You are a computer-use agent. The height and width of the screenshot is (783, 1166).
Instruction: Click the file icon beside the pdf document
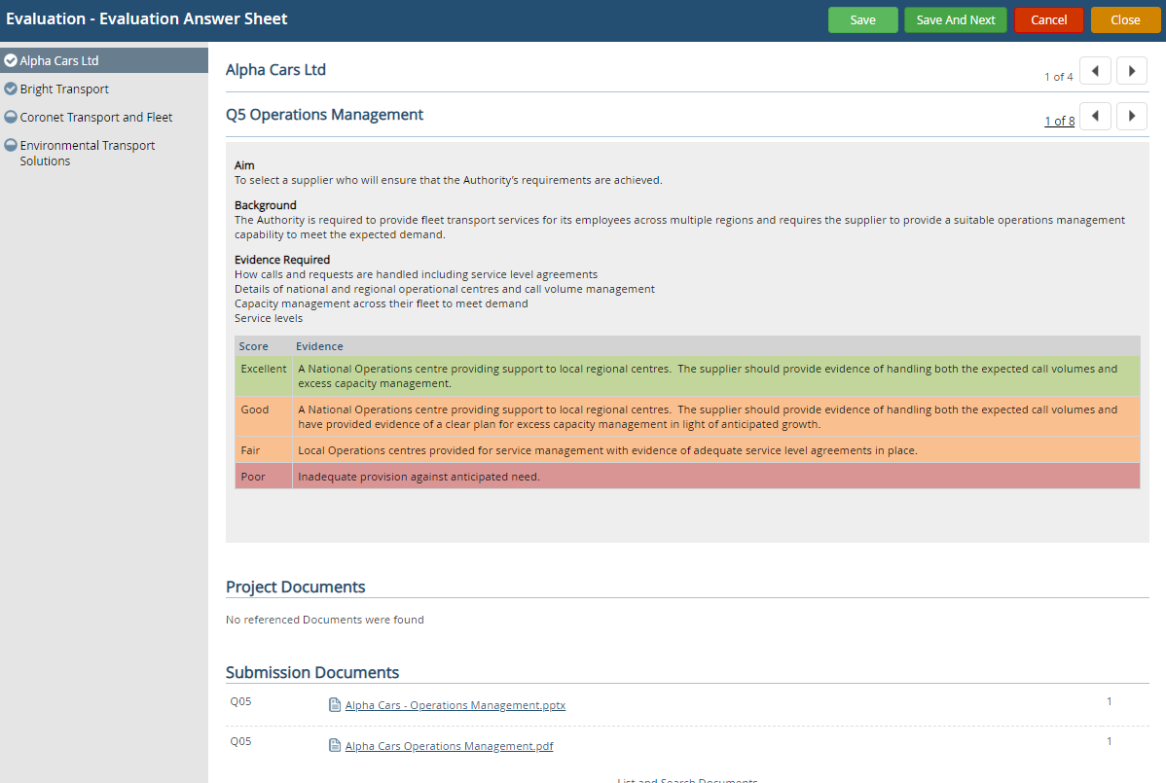point(335,745)
